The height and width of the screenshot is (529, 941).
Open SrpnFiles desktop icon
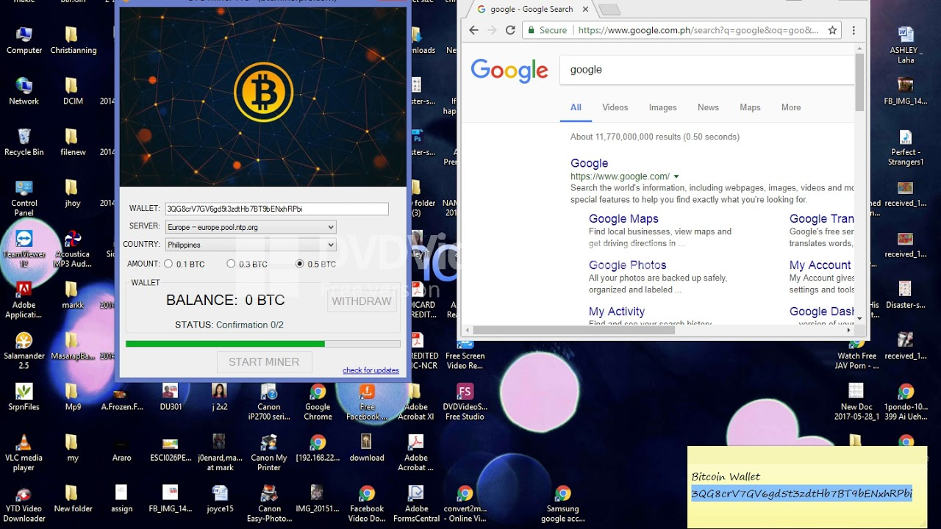pos(24,397)
